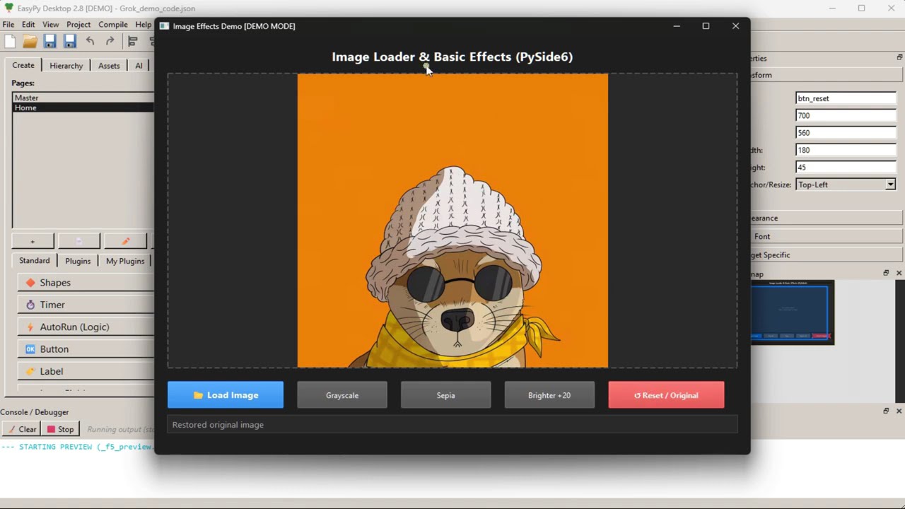Apply the Grayscale effect
The height and width of the screenshot is (509, 905).
342,395
